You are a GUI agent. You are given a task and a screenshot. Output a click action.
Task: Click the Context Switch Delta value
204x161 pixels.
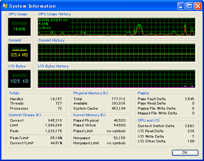(189, 126)
